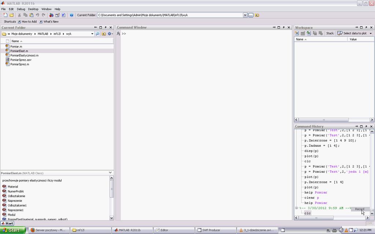This screenshot has height=234, width=375.
Task: Undock the Command Window panel
Action: pyautogui.click(x=284, y=27)
